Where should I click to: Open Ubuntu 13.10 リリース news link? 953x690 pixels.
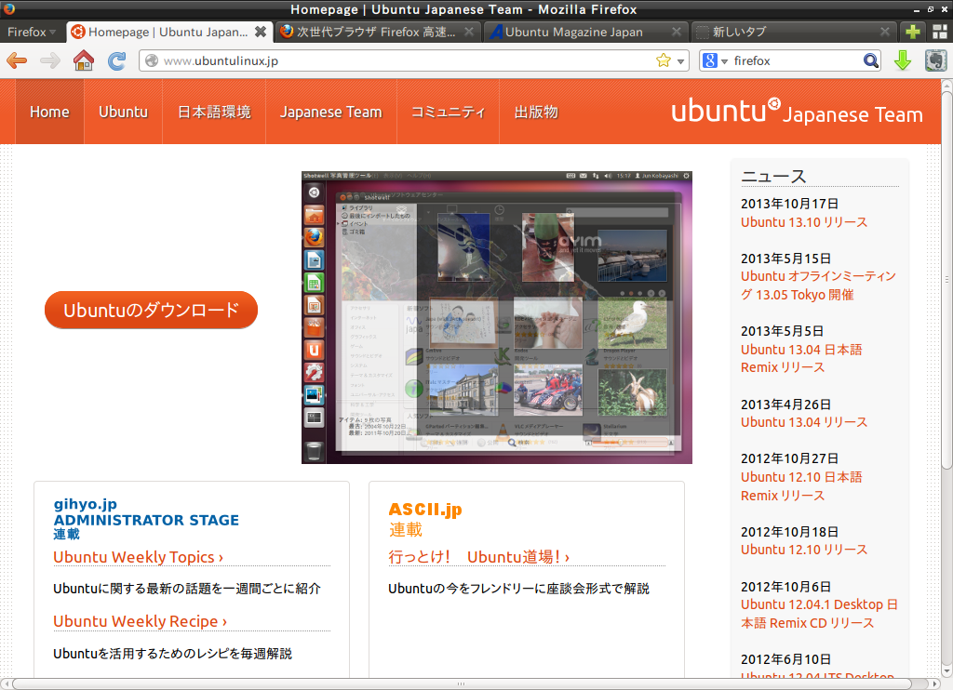pos(804,222)
